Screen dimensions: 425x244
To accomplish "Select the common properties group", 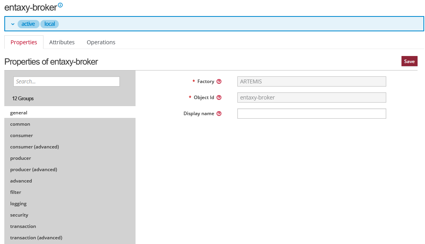I will click(x=20, y=124).
